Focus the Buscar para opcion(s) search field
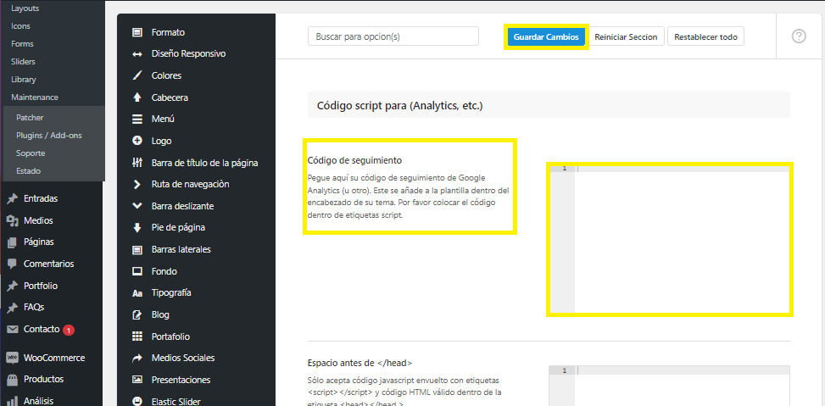This screenshot has width=825, height=406. pyautogui.click(x=393, y=36)
